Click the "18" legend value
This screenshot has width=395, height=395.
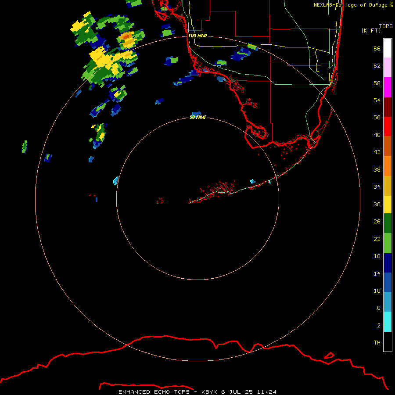tap(377, 256)
